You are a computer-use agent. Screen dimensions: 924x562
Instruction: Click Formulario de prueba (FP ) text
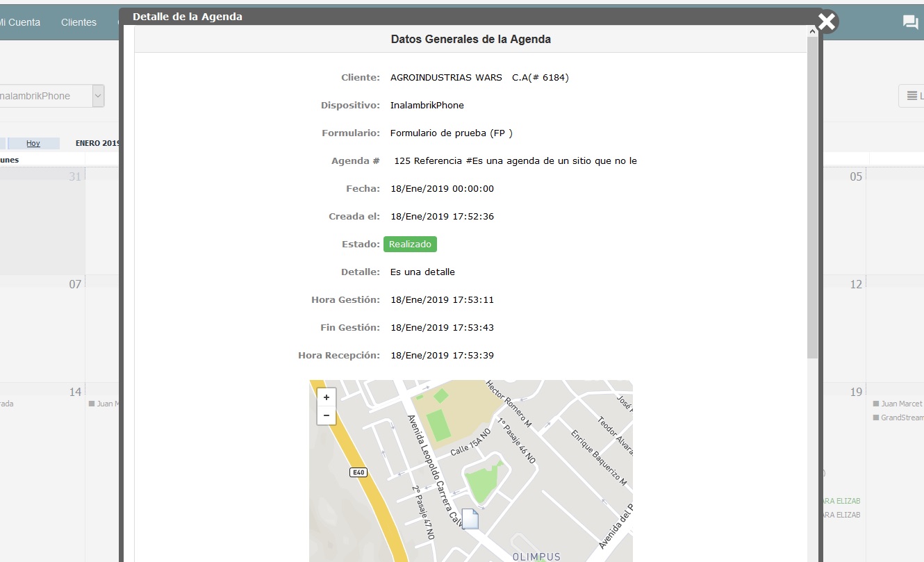pyautogui.click(x=452, y=133)
